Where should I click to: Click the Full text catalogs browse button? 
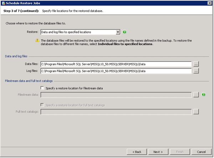point(196,112)
